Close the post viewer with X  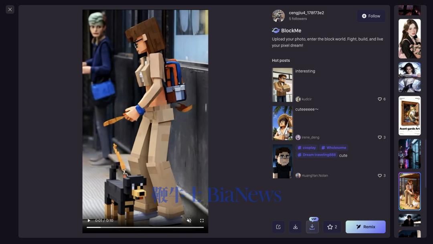[x=10, y=9]
